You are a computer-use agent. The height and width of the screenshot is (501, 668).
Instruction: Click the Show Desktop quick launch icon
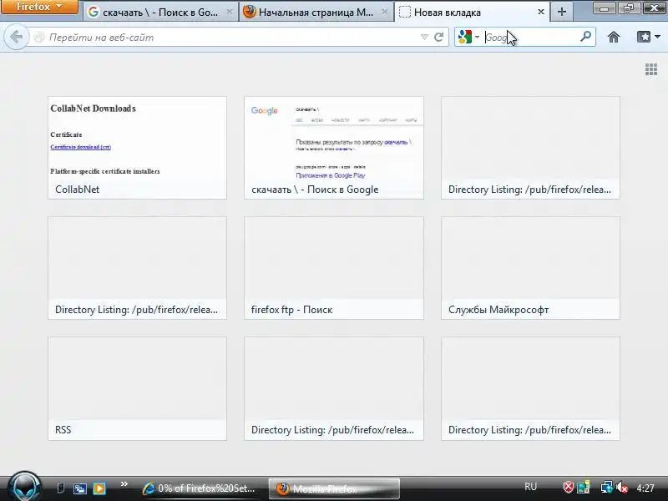tap(60, 488)
